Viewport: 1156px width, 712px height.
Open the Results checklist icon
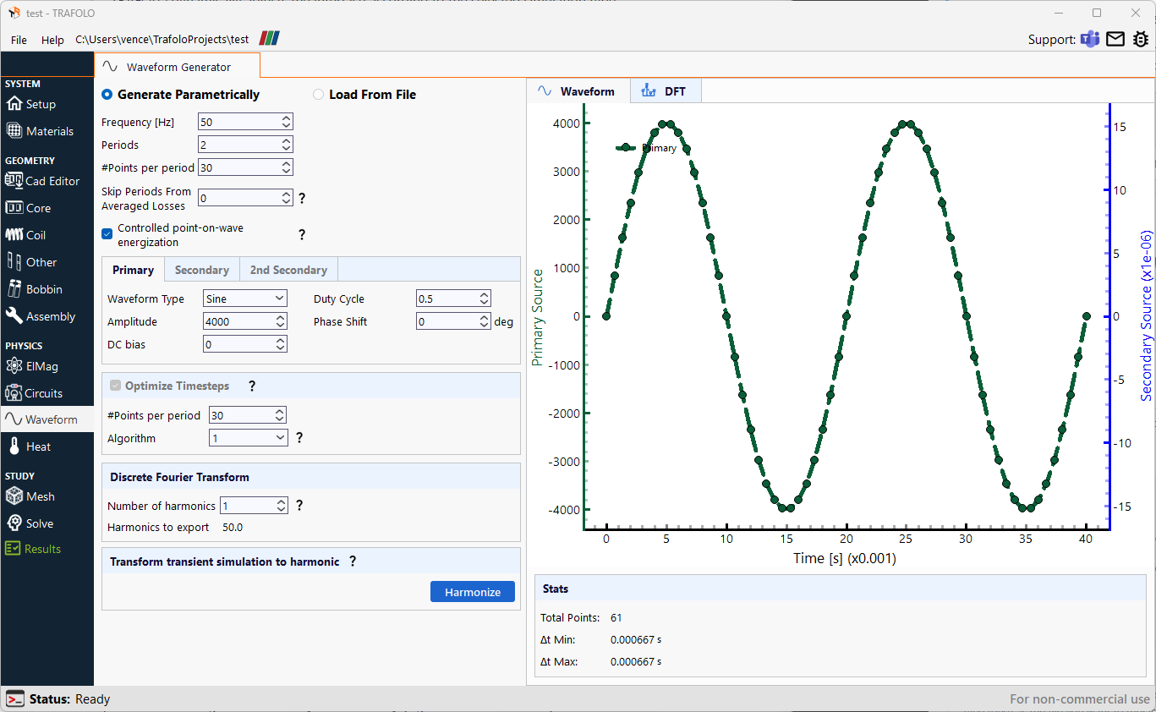(x=13, y=549)
